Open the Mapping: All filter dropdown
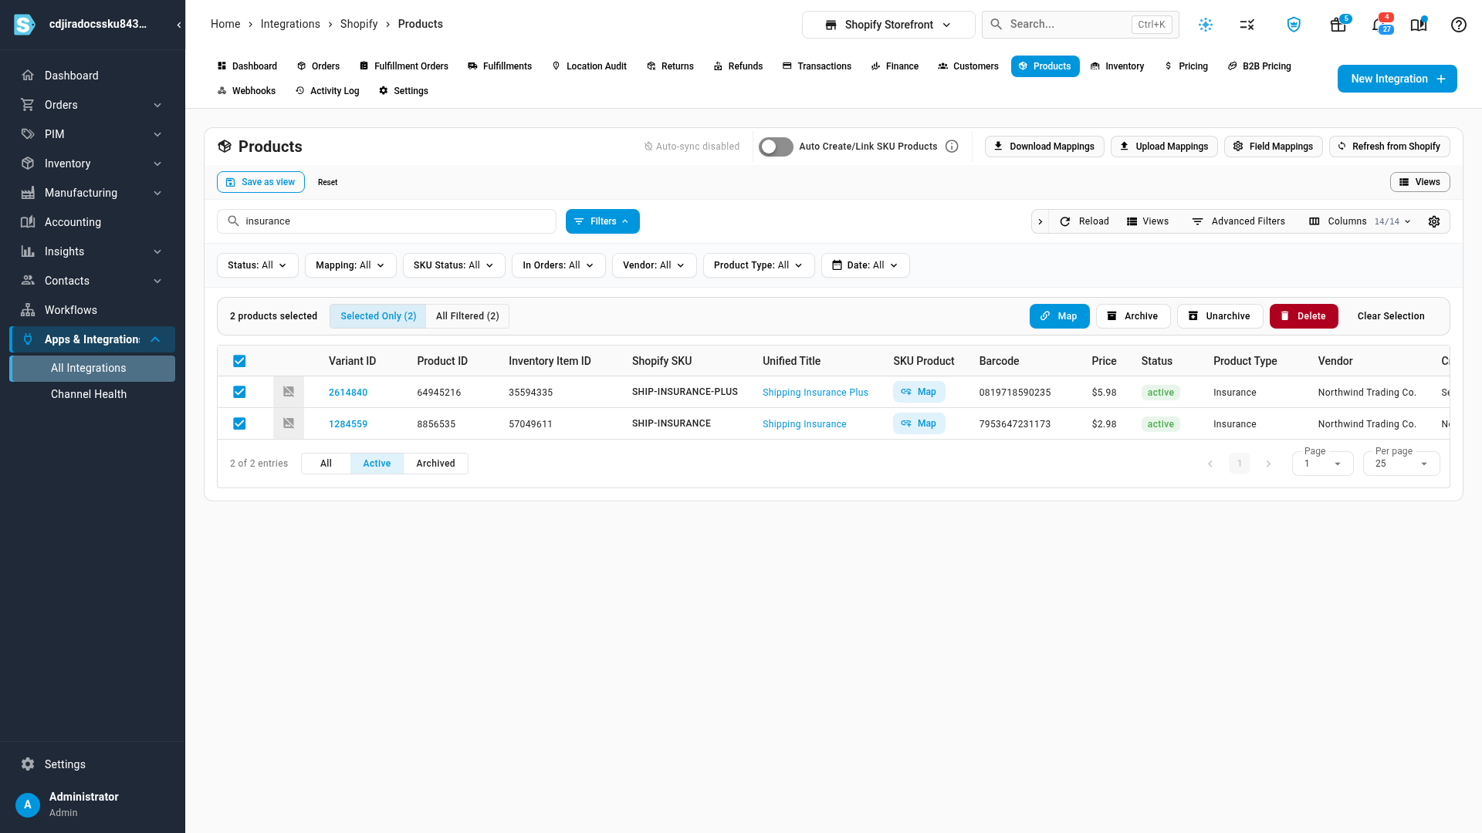The image size is (1482, 833). (350, 265)
